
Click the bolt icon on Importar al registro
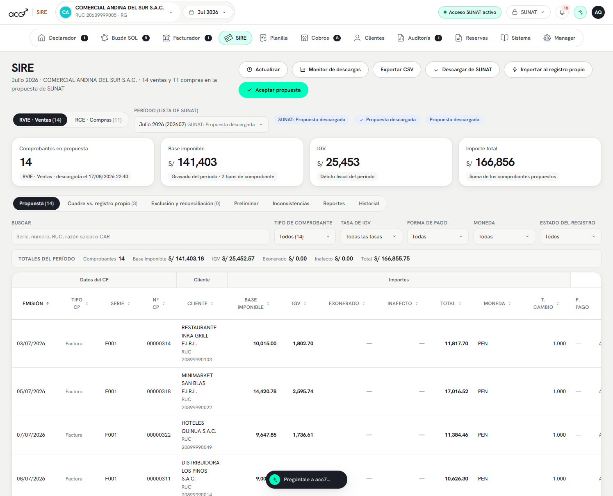pyautogui.click(x=515, y=70)
